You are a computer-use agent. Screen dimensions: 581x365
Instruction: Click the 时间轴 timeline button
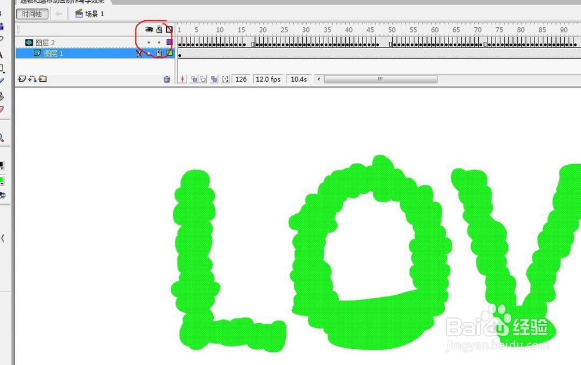[x=32, y=14]
